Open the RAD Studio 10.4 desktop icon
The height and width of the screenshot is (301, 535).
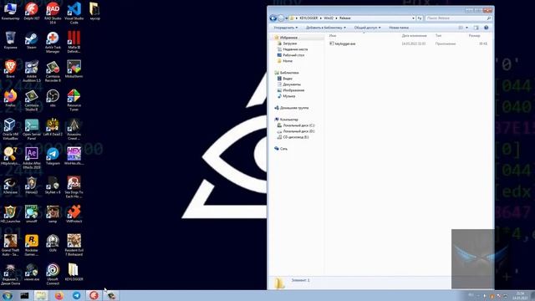coord(53,13)
